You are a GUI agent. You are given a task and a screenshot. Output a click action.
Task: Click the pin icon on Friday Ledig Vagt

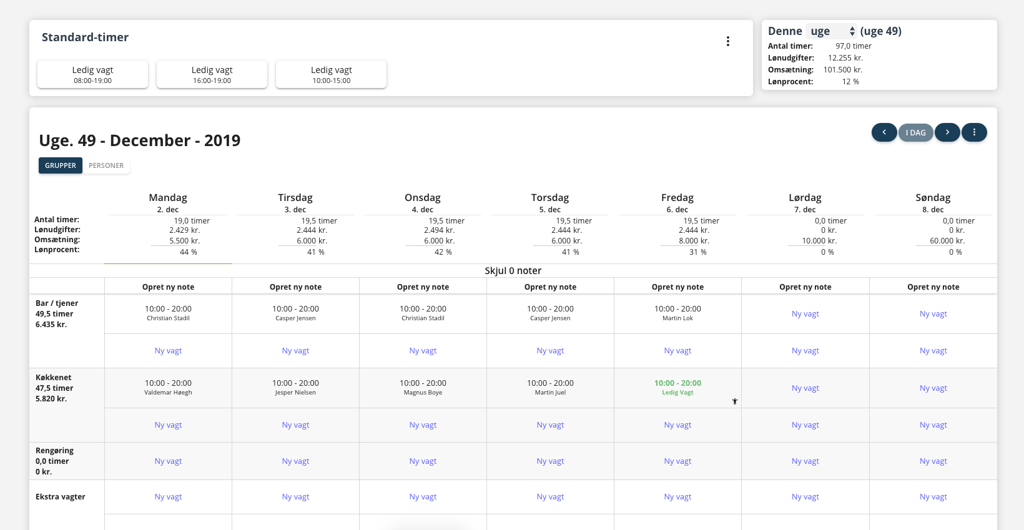pos(735,401)
